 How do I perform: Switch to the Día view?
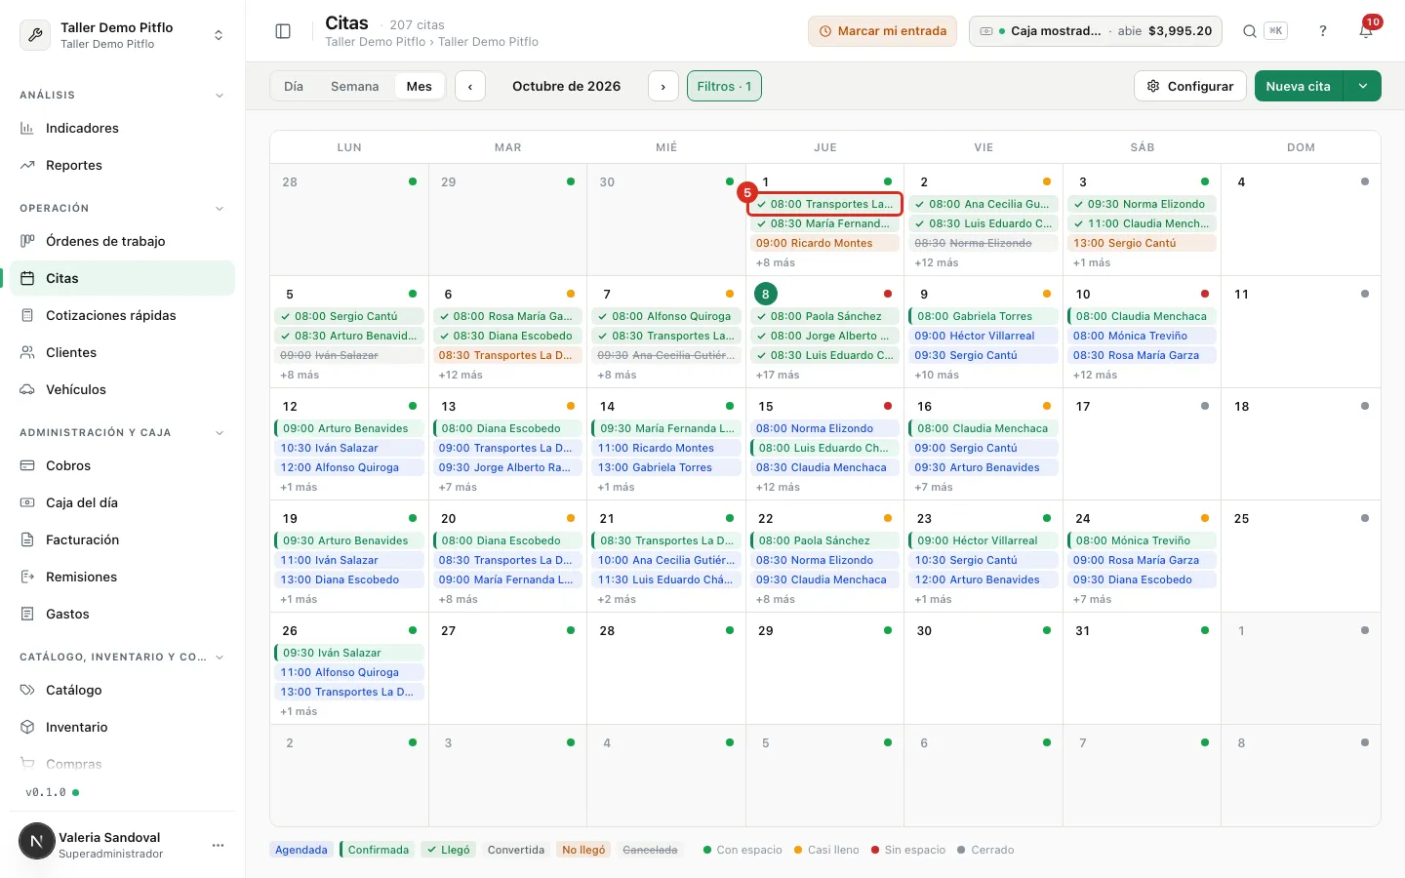coord(294,86)
